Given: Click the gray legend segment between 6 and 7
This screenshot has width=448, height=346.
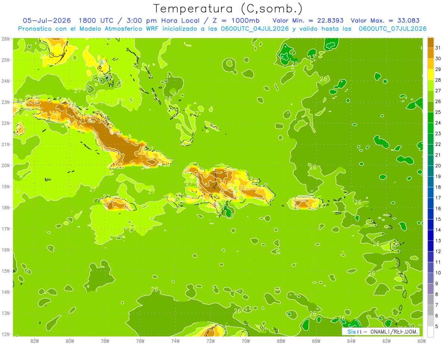Looking at the screenshot, I should click(x=430, y=310).
